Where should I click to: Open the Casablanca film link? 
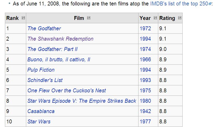tap(41, 111)
